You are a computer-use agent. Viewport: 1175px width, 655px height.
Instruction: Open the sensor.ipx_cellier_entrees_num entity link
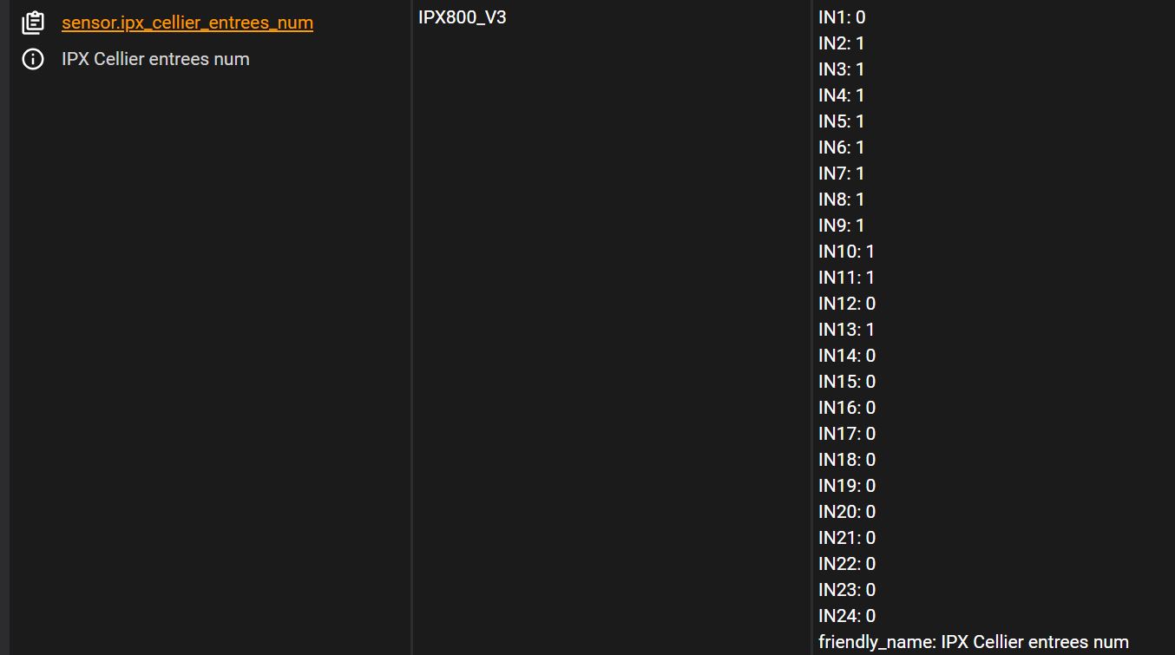pos(187,23)
